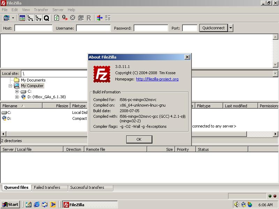
Task: Open Quickconnect history dropdown arrow
Action: click(x=231, y=28)
